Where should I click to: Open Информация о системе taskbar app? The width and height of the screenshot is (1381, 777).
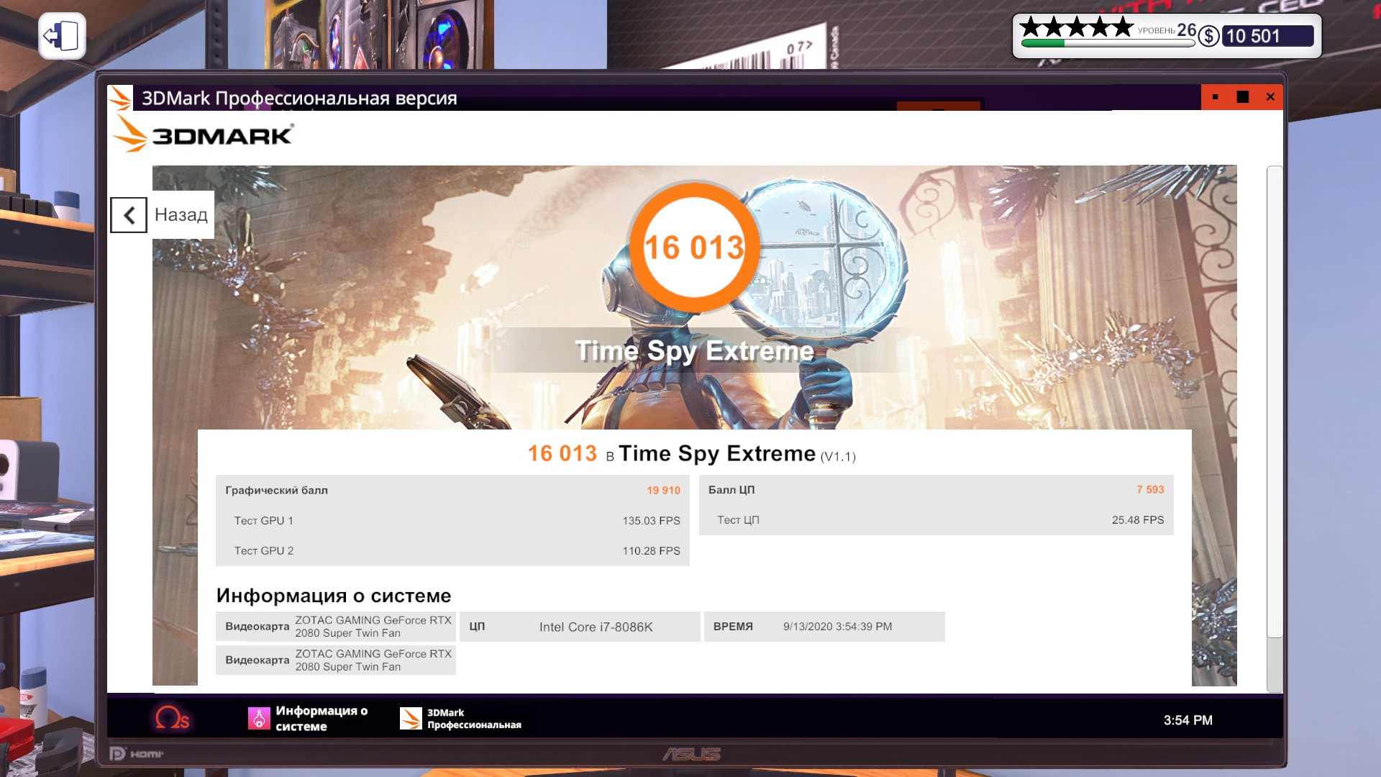click(309, 718)
